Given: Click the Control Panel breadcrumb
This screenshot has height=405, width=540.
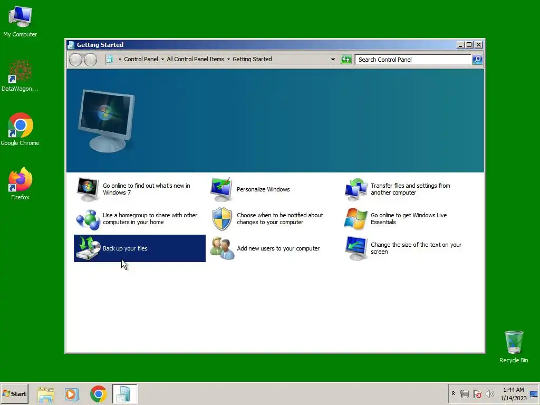Looking at the screenshot, I should 141,59.
